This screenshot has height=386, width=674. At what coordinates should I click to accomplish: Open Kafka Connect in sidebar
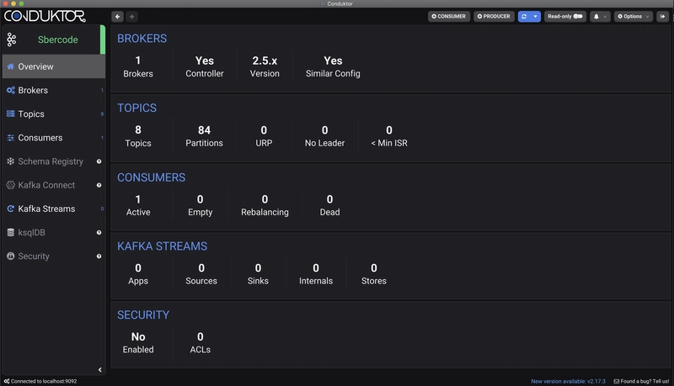(53, 185)
